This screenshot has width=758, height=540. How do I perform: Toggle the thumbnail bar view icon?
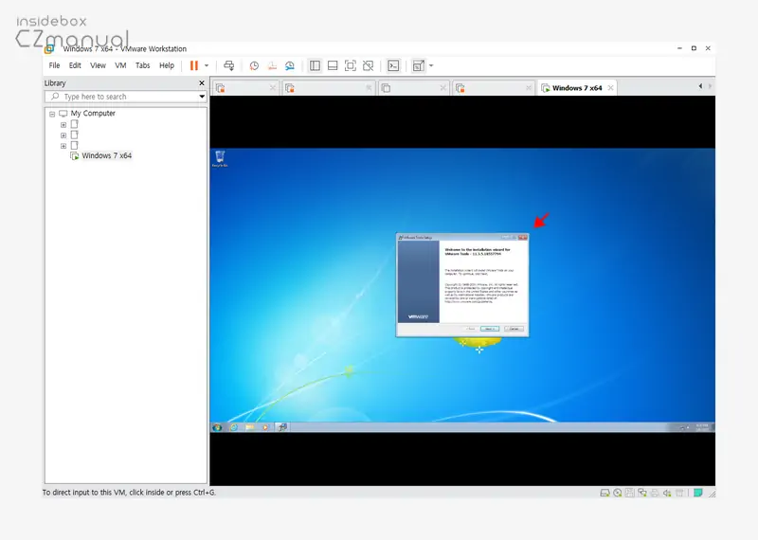[333, 65]
